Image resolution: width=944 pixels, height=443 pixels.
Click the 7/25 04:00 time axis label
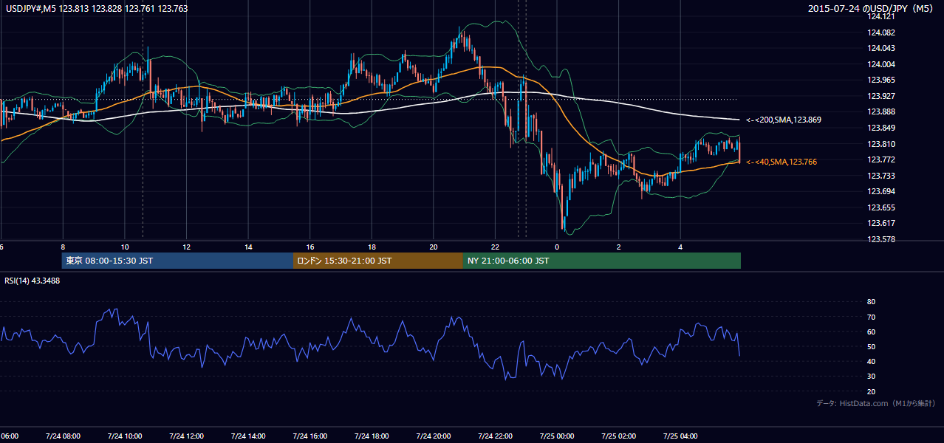(680, 436)
